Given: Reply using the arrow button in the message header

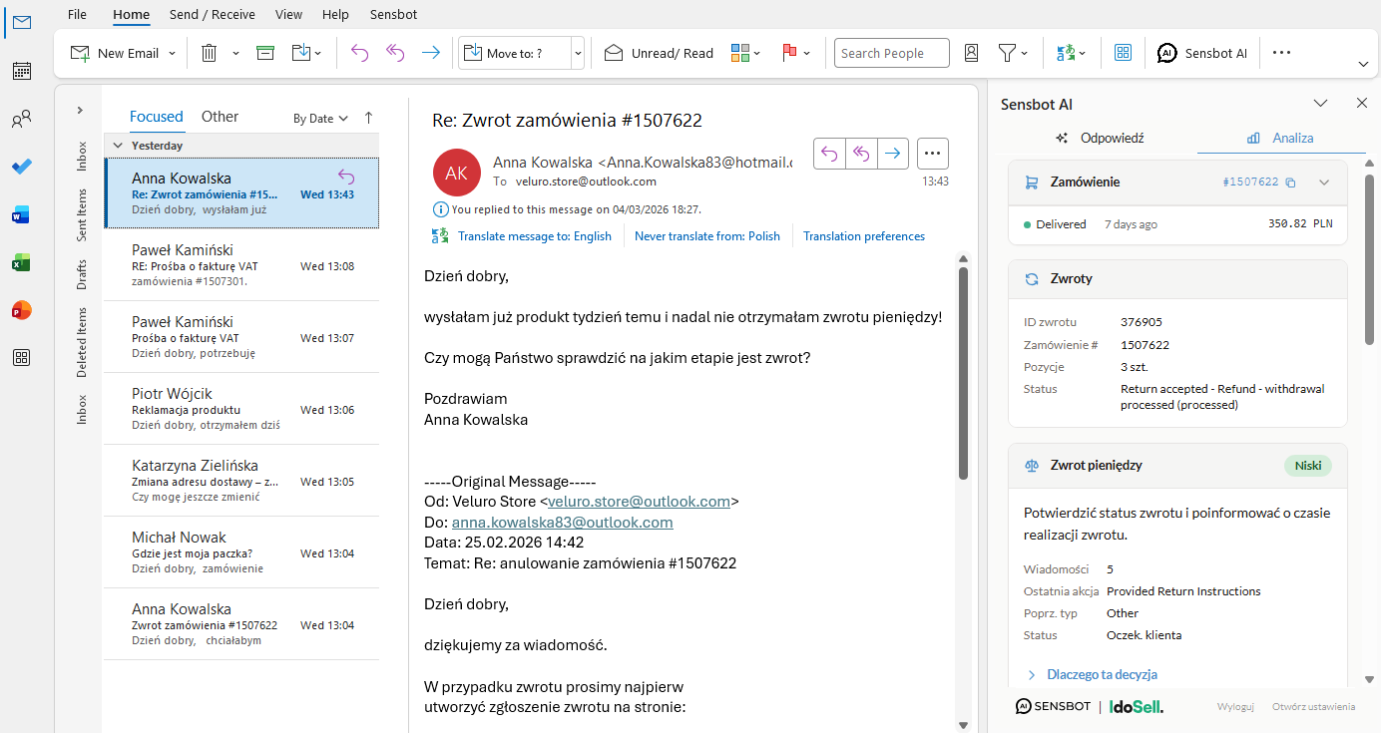Looking at the screenshot, I should [829, 154].
